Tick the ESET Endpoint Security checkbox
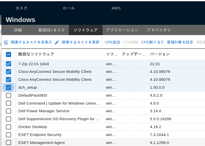Screen dimensions: 205x146 point(8,135)
